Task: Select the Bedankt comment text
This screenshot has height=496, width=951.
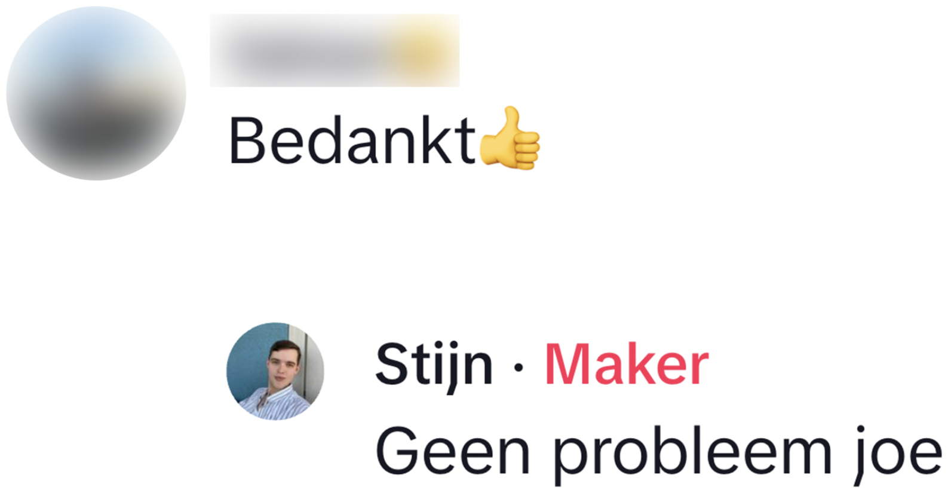Action: coord(352,140)
